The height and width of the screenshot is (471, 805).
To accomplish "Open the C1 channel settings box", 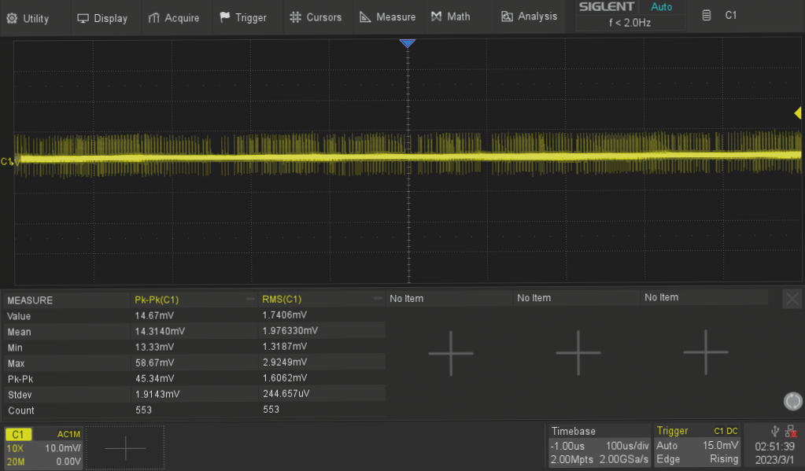I will point(43,447).
